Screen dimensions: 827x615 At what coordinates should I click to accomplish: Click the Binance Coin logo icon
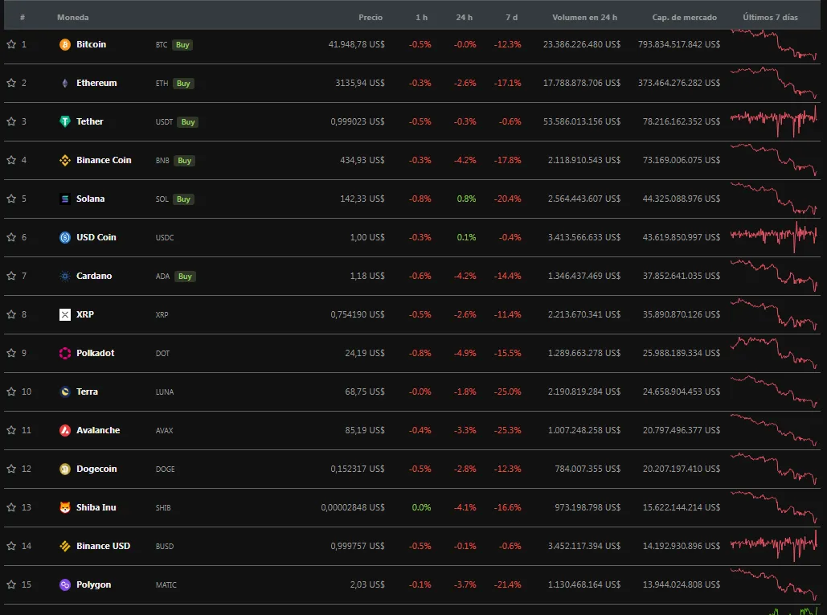point(65,160)
